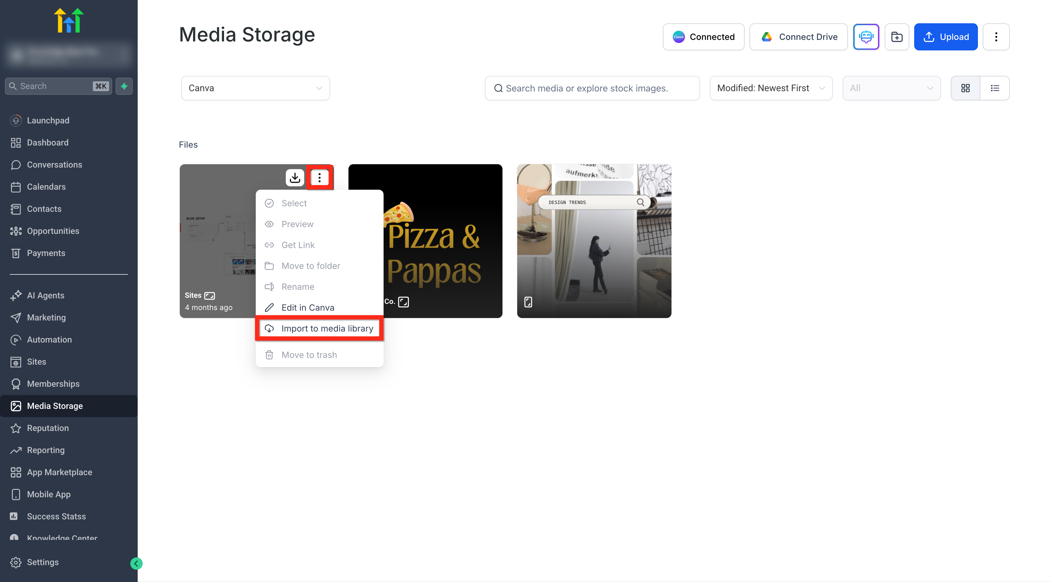Viewport: 1051px width, 582px height.
Task: Open the All file type filter dropdown
Action: click(891, 88)
